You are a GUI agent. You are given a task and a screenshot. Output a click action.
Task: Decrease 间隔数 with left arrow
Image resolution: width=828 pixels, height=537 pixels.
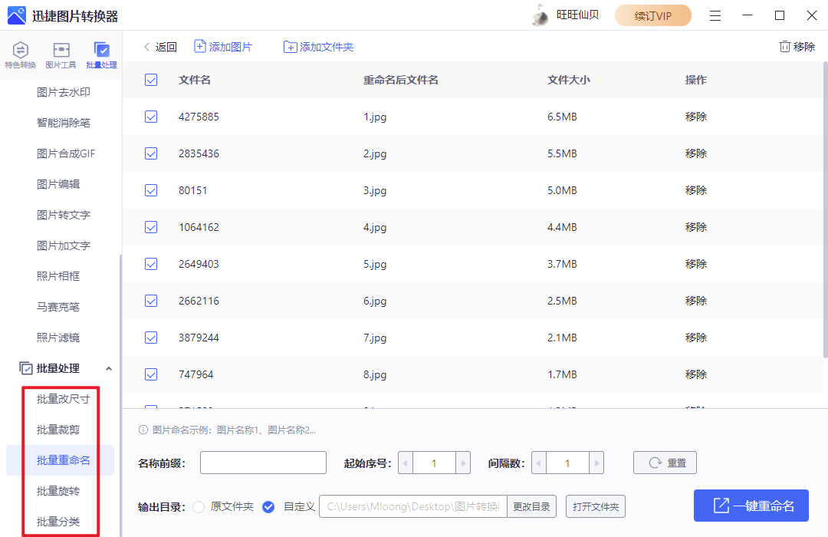[539, 463]
